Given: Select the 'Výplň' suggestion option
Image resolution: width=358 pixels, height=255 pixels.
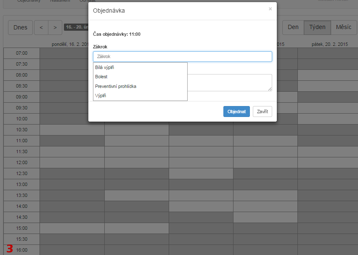Looking at the screenshot, I should coord(101,96).
